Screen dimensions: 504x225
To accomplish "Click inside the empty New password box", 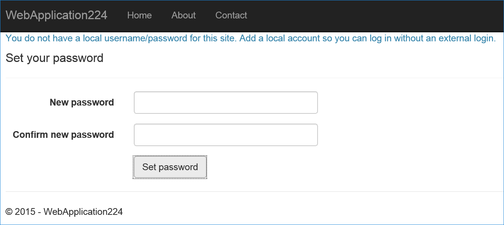I will tap(226, 102).
